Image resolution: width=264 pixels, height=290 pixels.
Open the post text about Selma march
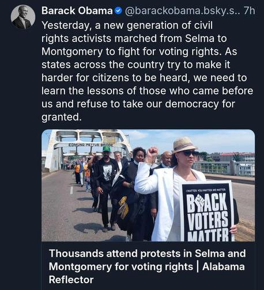coord(147,71)
